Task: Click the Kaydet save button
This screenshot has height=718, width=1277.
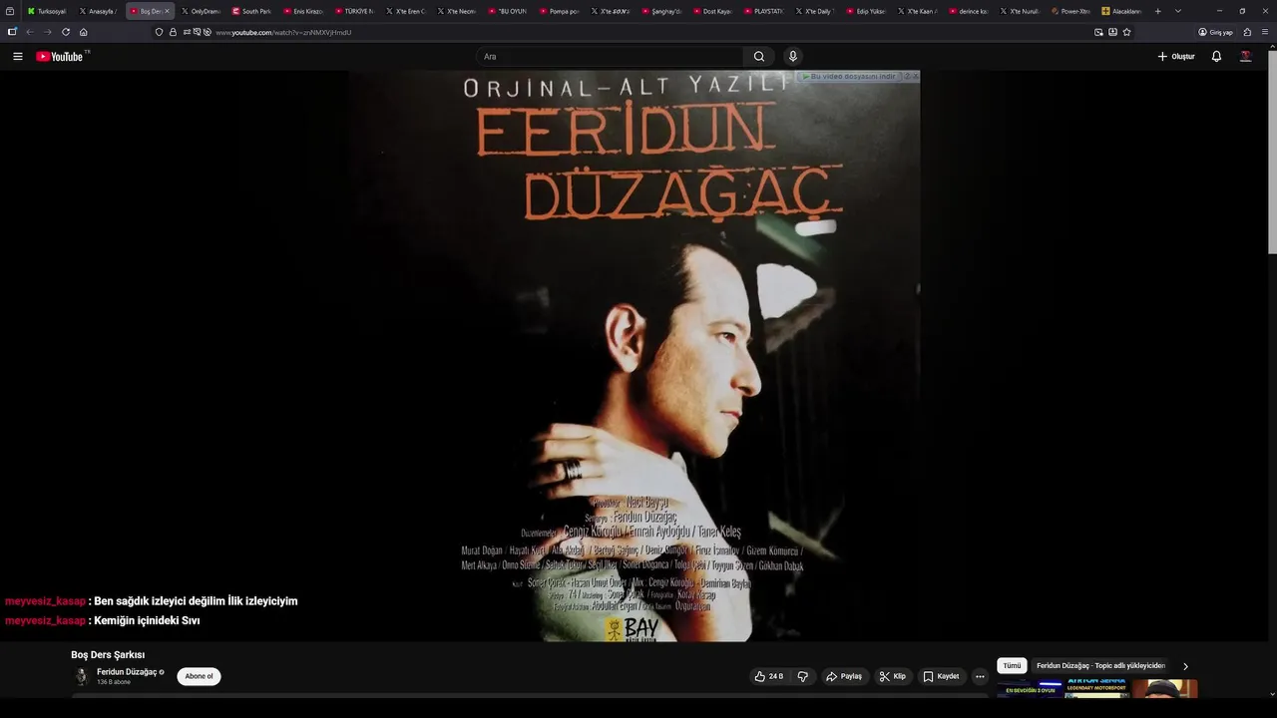Action: pos(941,676)
